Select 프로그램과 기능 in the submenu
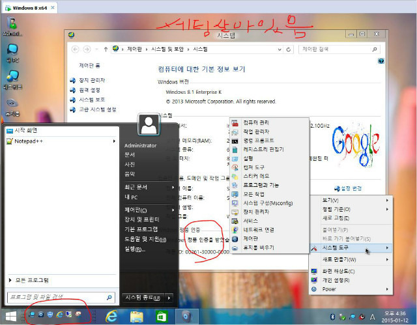 (x=269, y=185)
